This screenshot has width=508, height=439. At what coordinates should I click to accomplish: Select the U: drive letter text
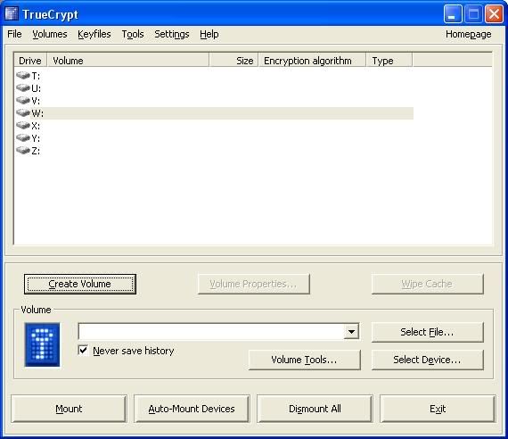point(36,88)
